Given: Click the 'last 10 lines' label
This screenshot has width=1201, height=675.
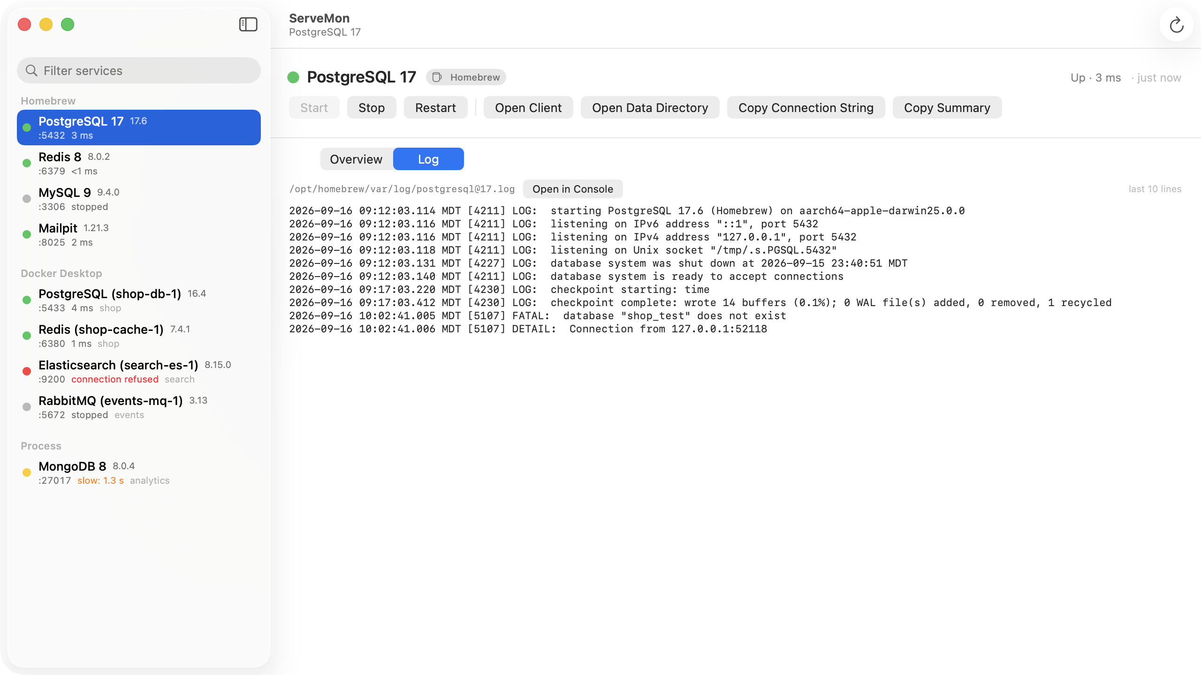Looking at the screenshot, I should [1155, 189].
